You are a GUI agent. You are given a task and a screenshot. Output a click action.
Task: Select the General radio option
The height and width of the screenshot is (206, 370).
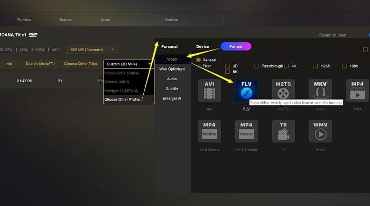point(198,60)
